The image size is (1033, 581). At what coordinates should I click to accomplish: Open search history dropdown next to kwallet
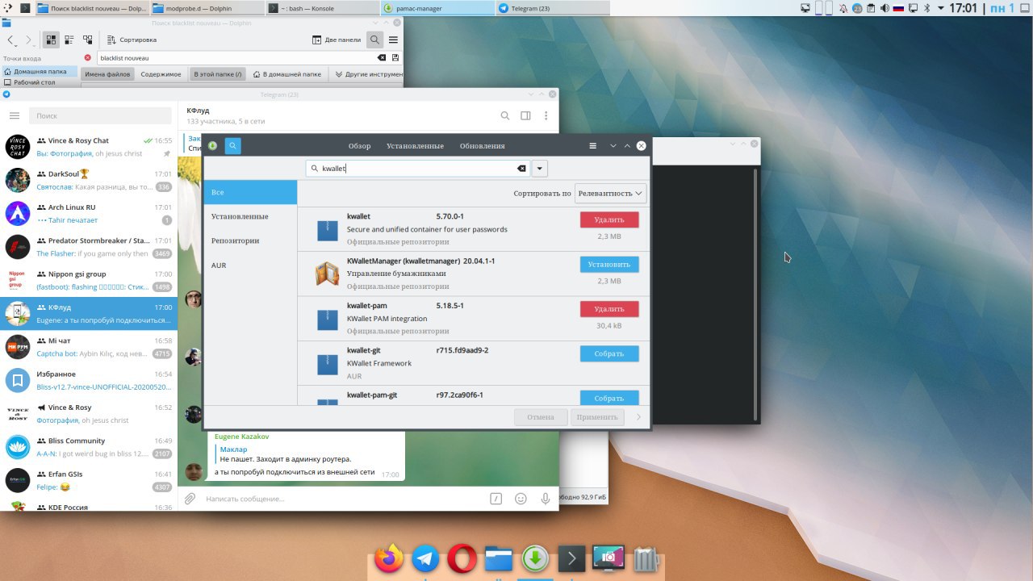click(x=540, y=169)
